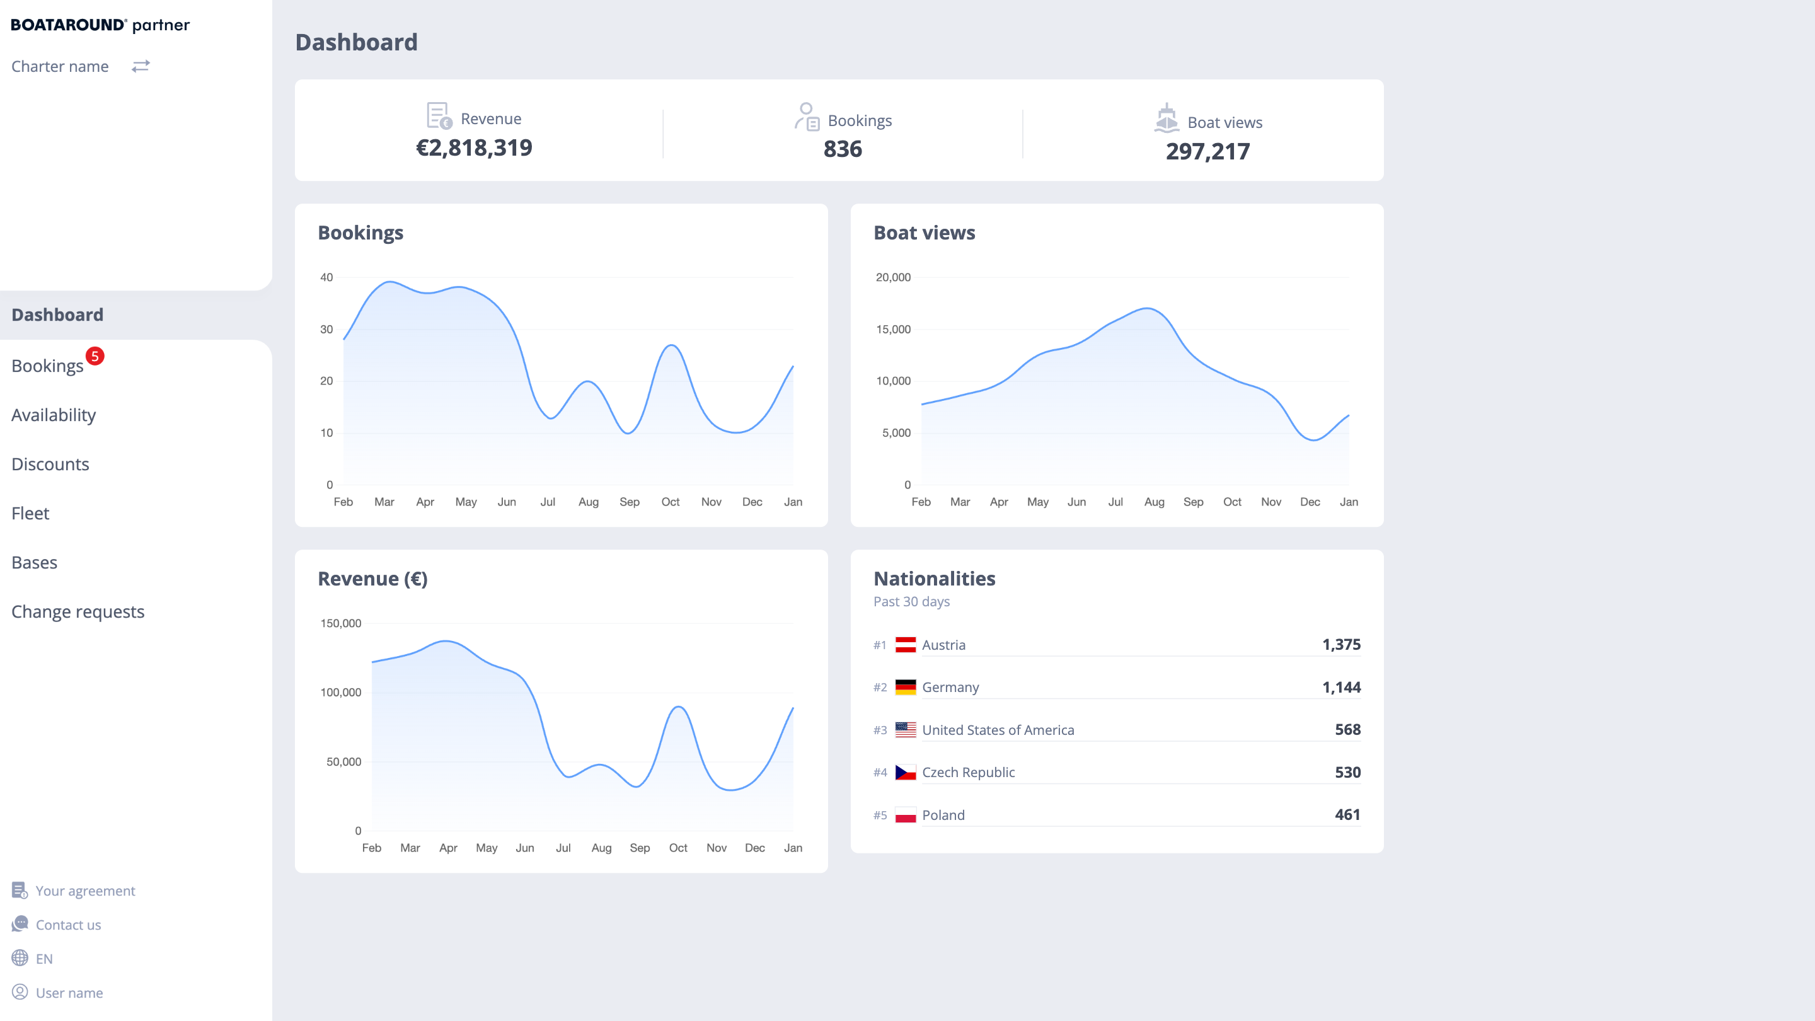
Task: Click the globe language icon
Action: pyautogui.click(x=20, y=958)
